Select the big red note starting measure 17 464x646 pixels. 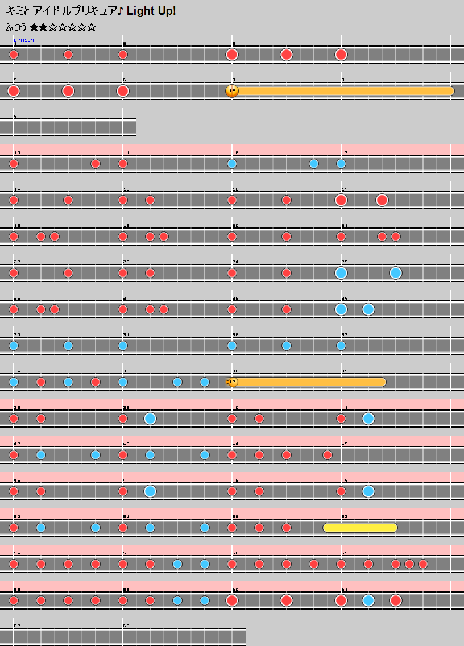341,200
